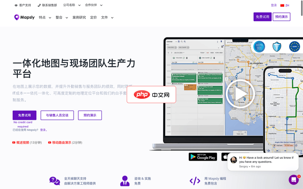The image size is (303, 189).
Task: Play the product demo video
Action: coord(240,94)
